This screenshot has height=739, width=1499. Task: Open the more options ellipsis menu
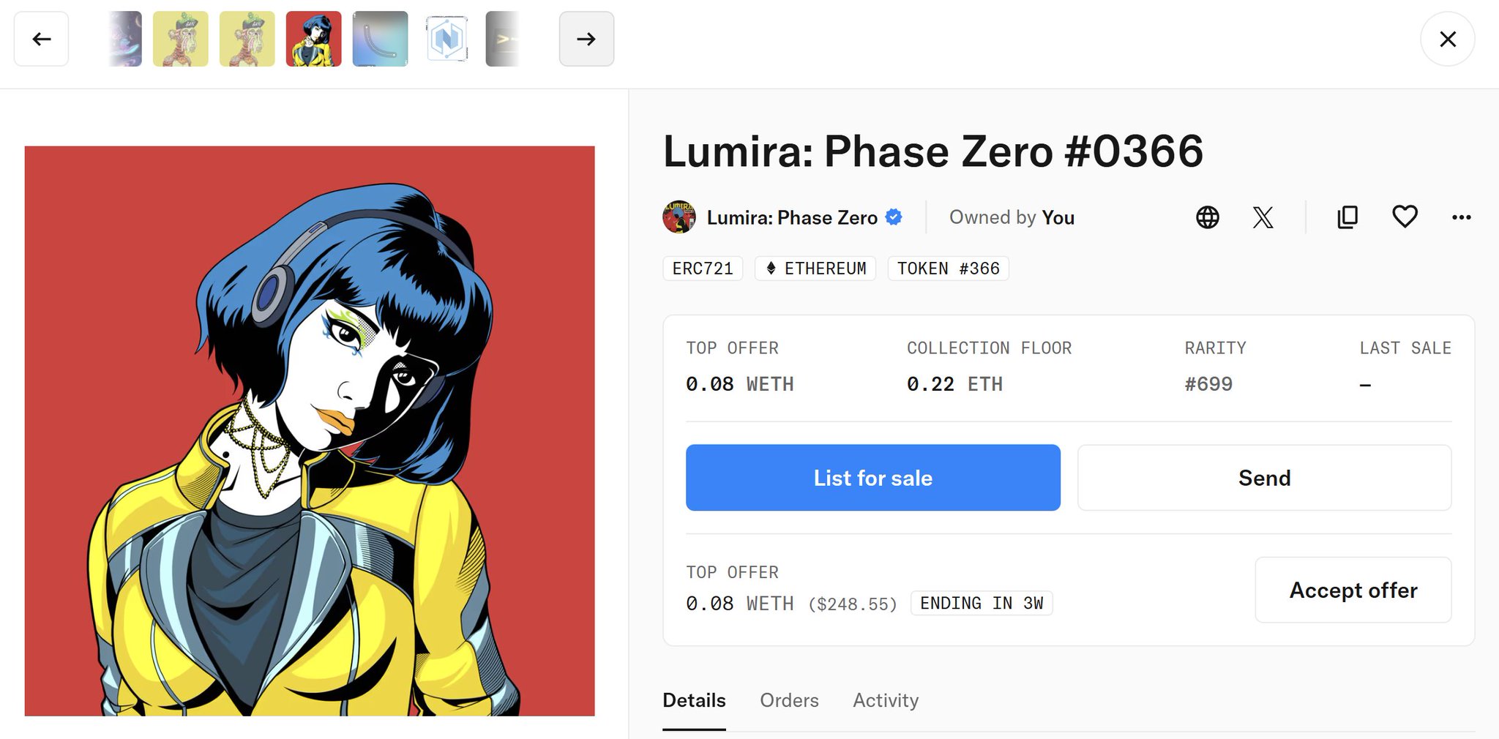(1461, 217)
